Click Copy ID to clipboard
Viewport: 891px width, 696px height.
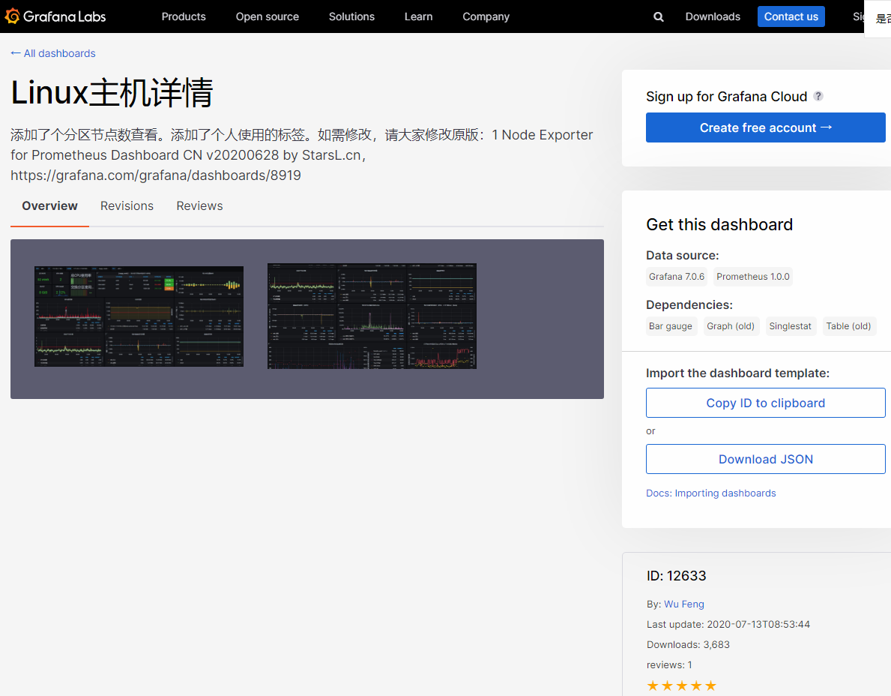tap(765, 403)
